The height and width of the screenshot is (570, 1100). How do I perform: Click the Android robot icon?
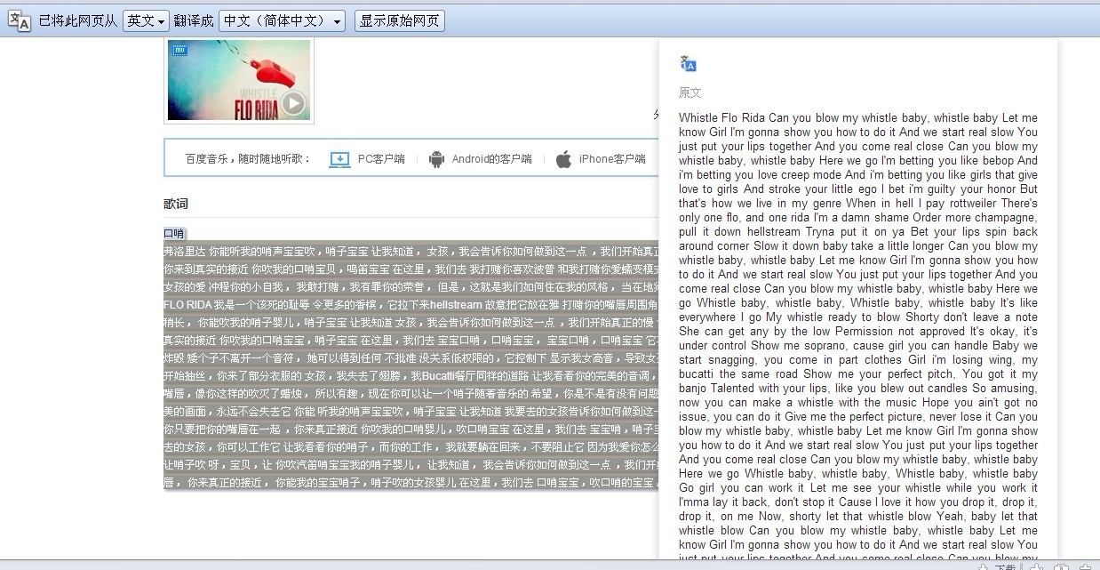pyautogui.click(x=436, y=159)
